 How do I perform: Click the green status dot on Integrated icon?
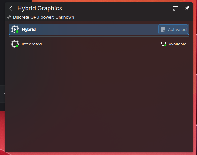tap(17, 46)
